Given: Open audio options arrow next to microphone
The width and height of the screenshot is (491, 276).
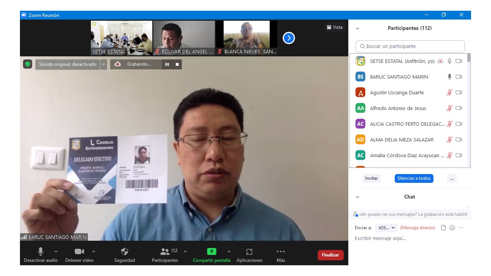Looking at the screenshot, I should click(56, 251).
